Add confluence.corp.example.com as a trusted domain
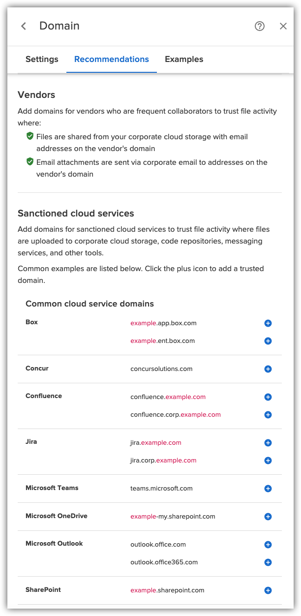 click(268, 415)
